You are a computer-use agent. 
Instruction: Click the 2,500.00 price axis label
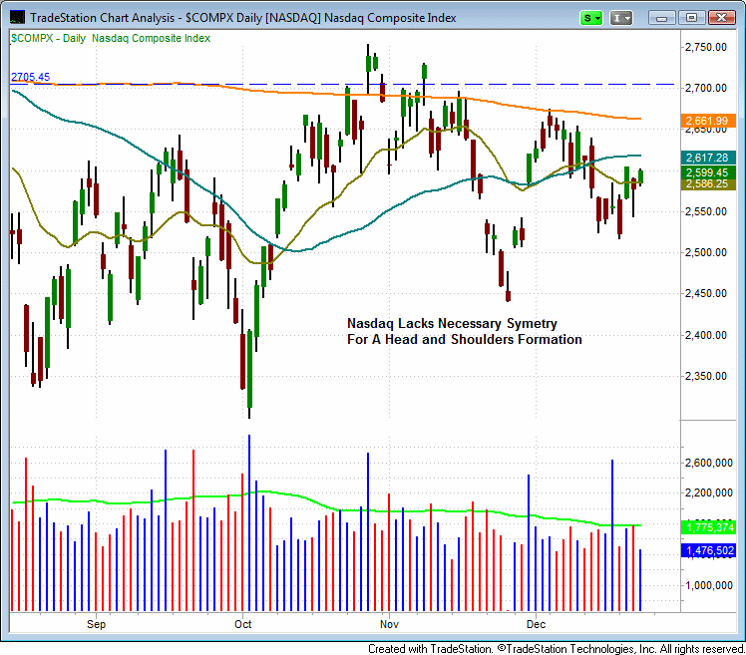tap(706, 252)
